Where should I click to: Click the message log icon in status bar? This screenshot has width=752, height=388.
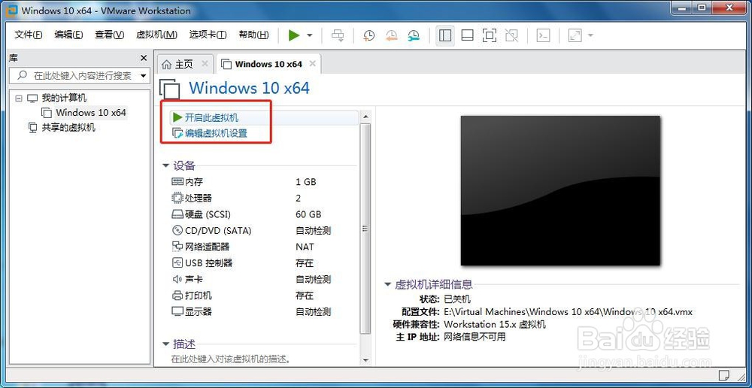click(724, 375)
